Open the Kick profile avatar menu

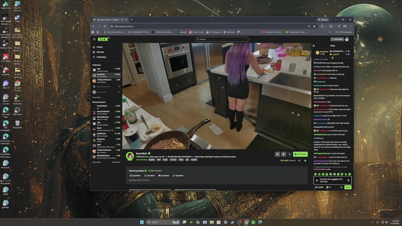coord(347,39)
